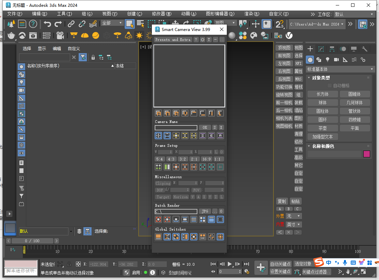This screenshot has height=280, width=379.
Task: Click the Bind to Space Warp icon
Action: coord(93,24)
